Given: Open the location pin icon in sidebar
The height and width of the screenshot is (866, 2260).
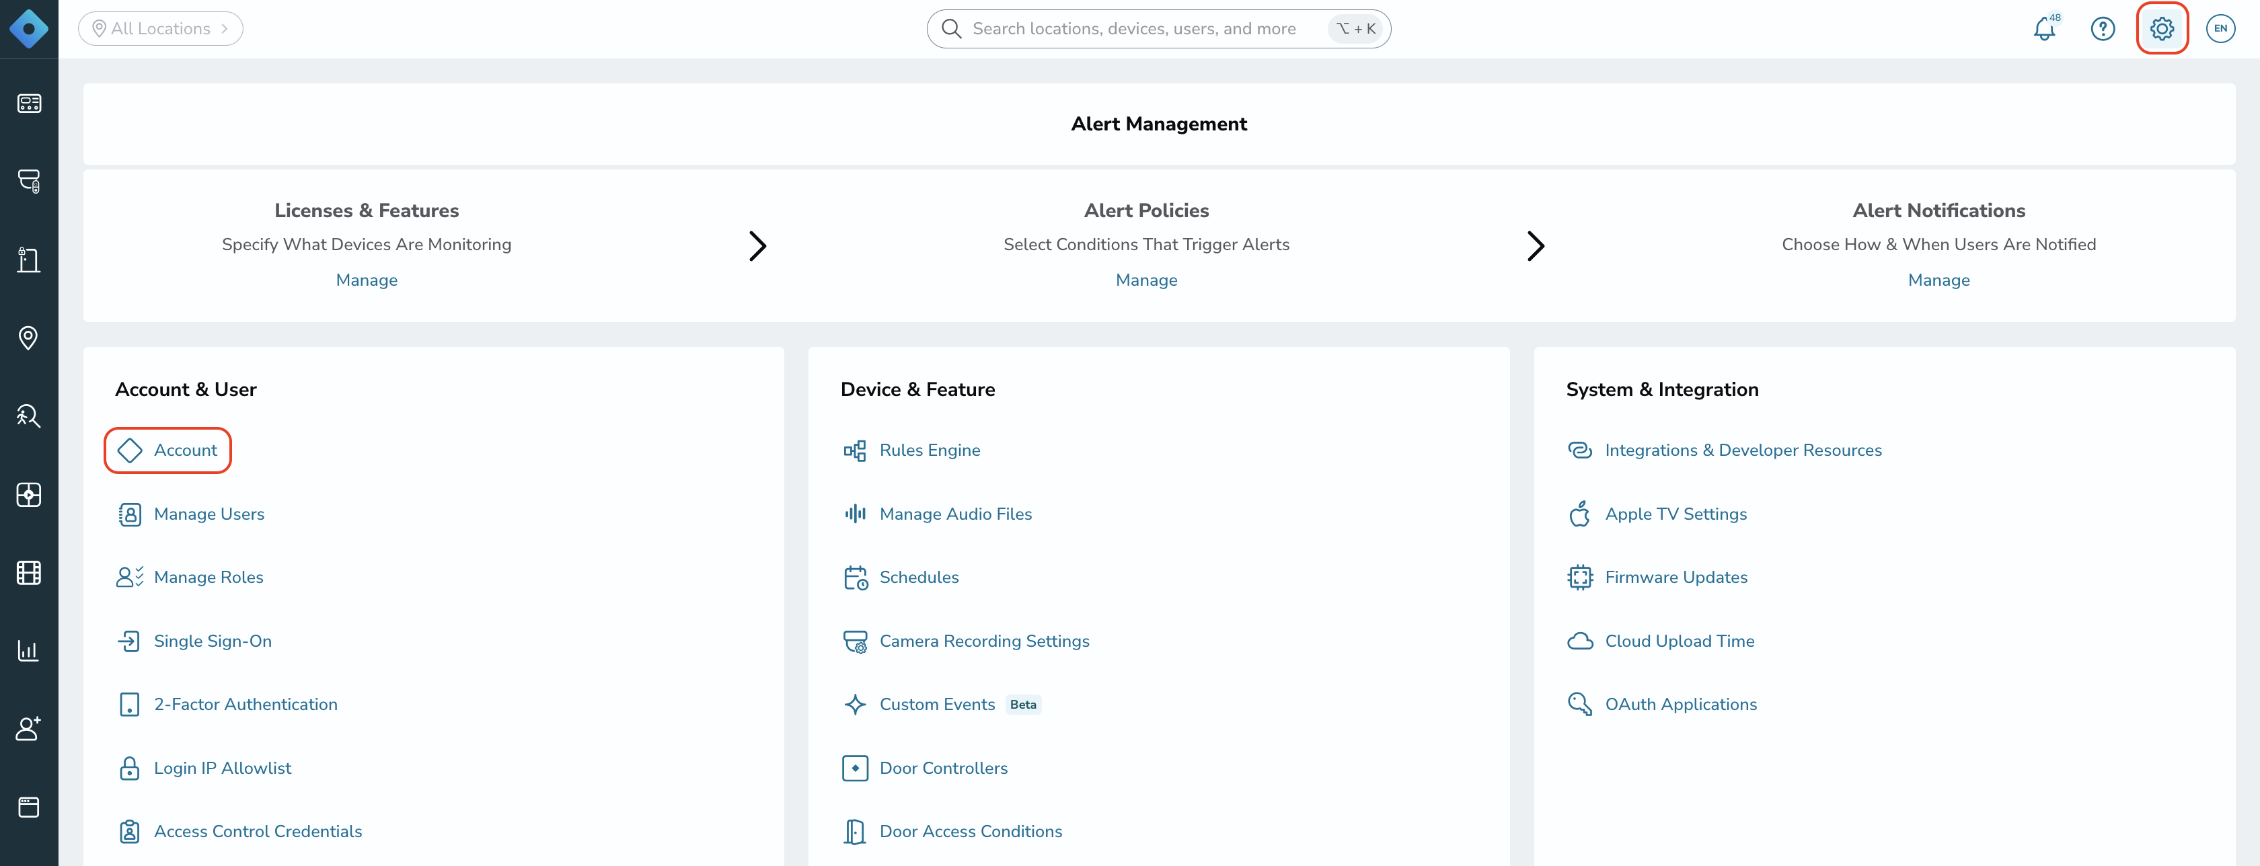Looking at the screenshot, I should [x=29, y=338].
